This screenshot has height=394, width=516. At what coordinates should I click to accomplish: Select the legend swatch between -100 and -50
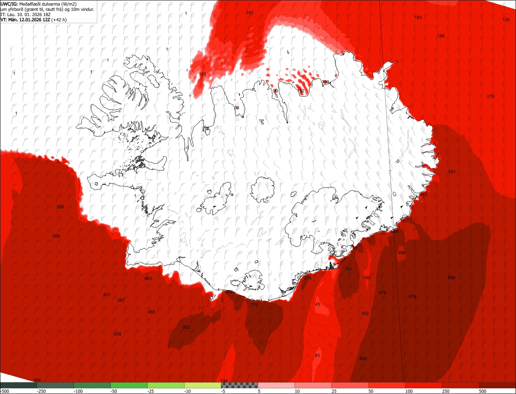[92, 385]
